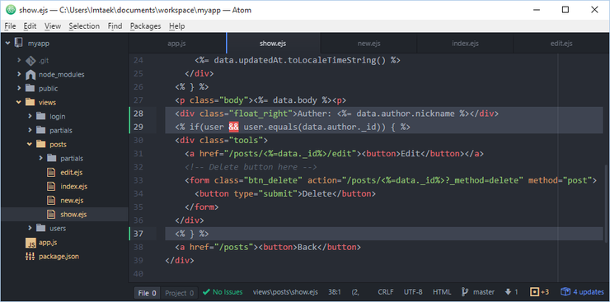Collapse the myapp root chevron
The height and width of the screenshot is (302, 610).
7,43
